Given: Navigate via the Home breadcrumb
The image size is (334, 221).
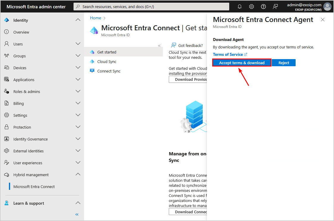Looking at the screenshot, I should (95, 18).
